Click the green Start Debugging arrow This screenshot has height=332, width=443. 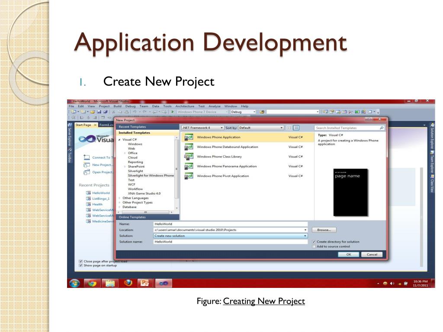[172, 112]
